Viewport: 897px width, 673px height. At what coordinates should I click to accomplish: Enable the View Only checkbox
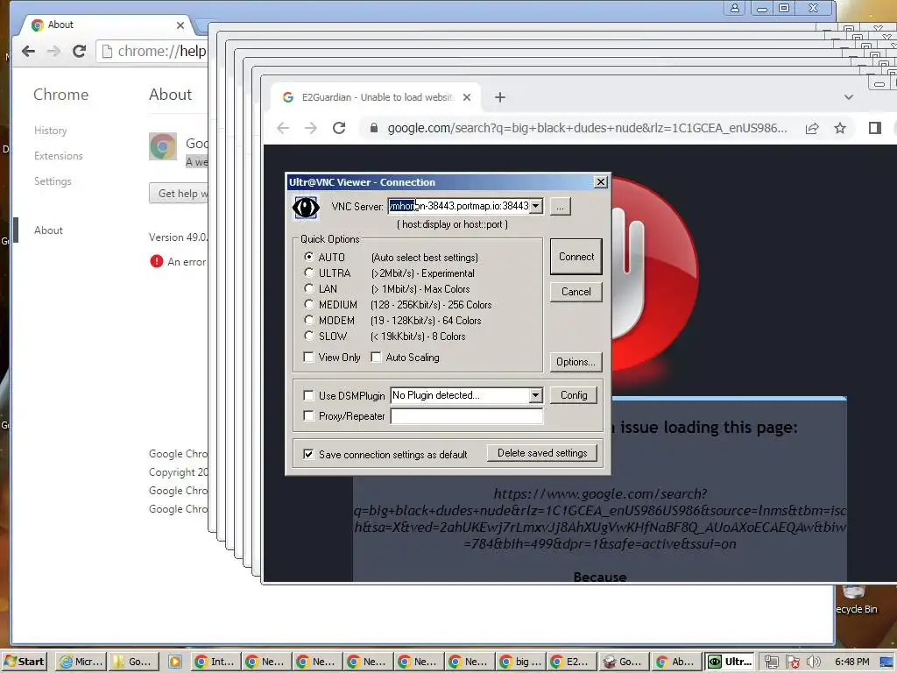click(309, 358)
